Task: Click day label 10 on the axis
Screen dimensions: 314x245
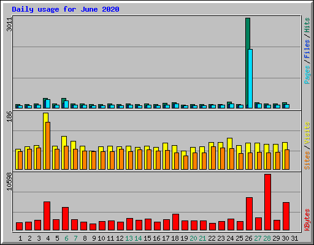Action: pyautogui.click(x=101, y=238)
